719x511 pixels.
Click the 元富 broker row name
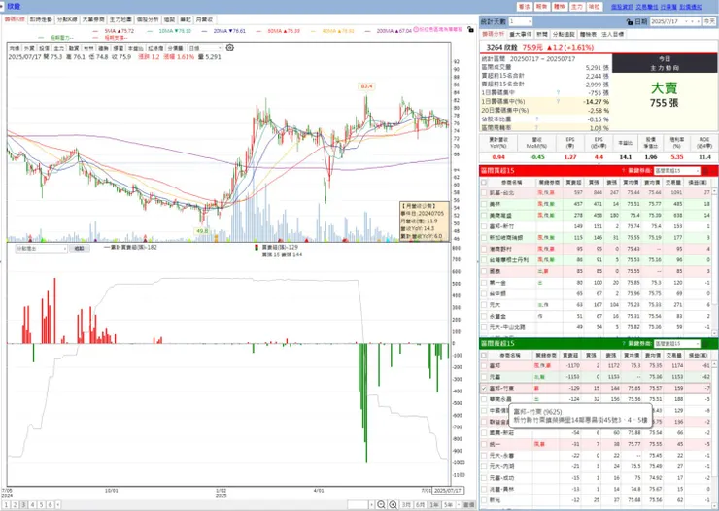(495, 377)
